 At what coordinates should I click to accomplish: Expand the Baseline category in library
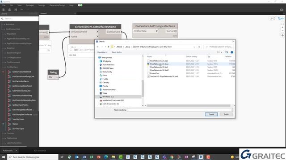(5, 48)
